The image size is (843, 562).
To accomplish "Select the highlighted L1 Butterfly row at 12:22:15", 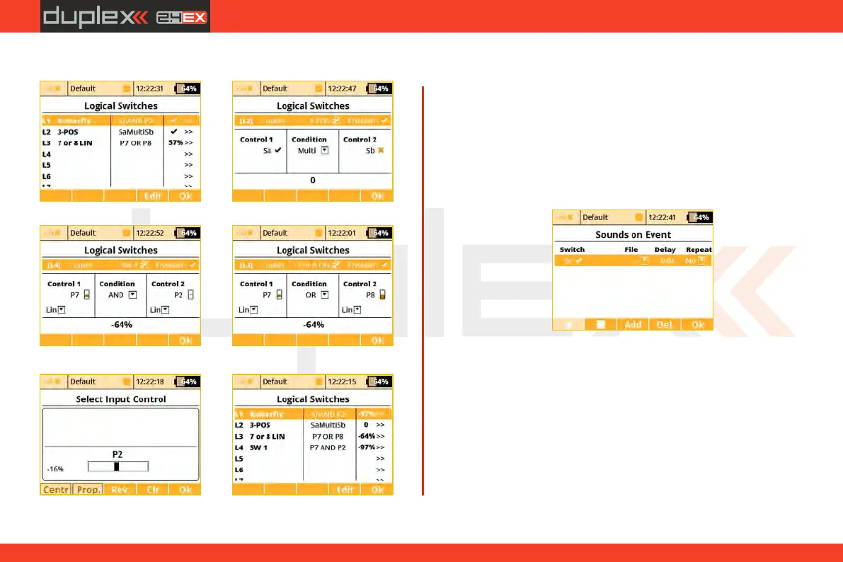I will (x=312, y=414).
